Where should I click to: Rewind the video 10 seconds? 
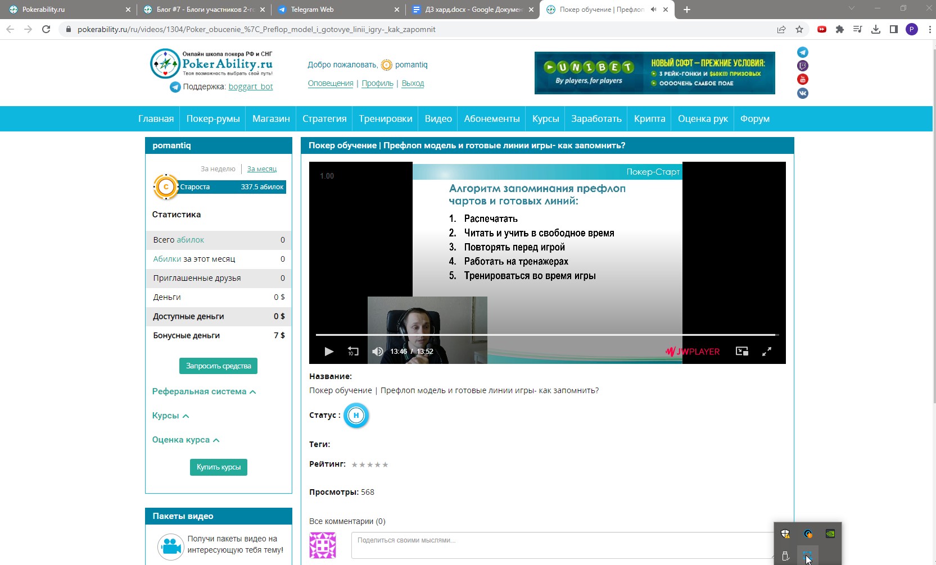(353, 352)
